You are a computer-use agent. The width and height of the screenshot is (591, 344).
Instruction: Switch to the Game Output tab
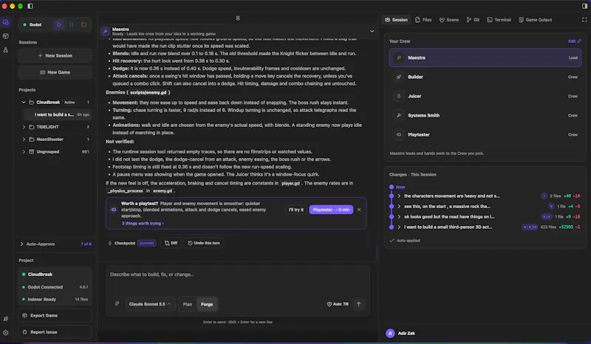(535, 20)
